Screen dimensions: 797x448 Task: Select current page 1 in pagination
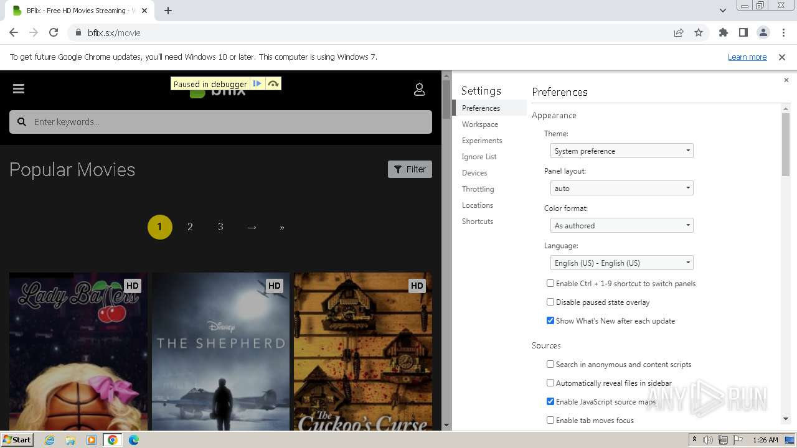coord(159,227)
